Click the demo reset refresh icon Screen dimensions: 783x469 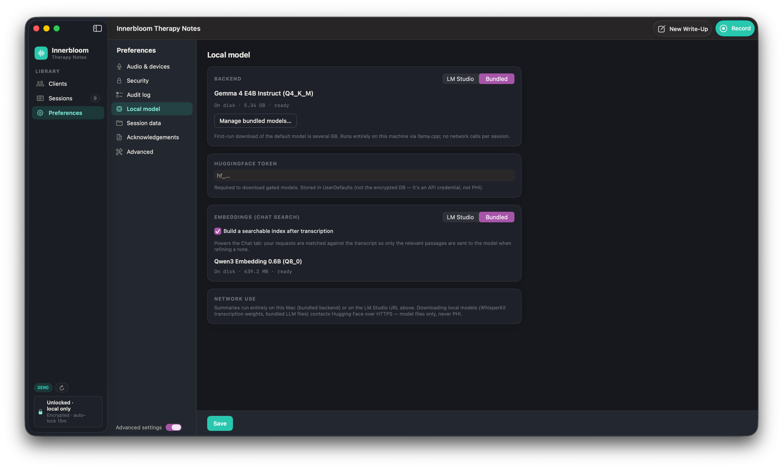click(61, 388)
